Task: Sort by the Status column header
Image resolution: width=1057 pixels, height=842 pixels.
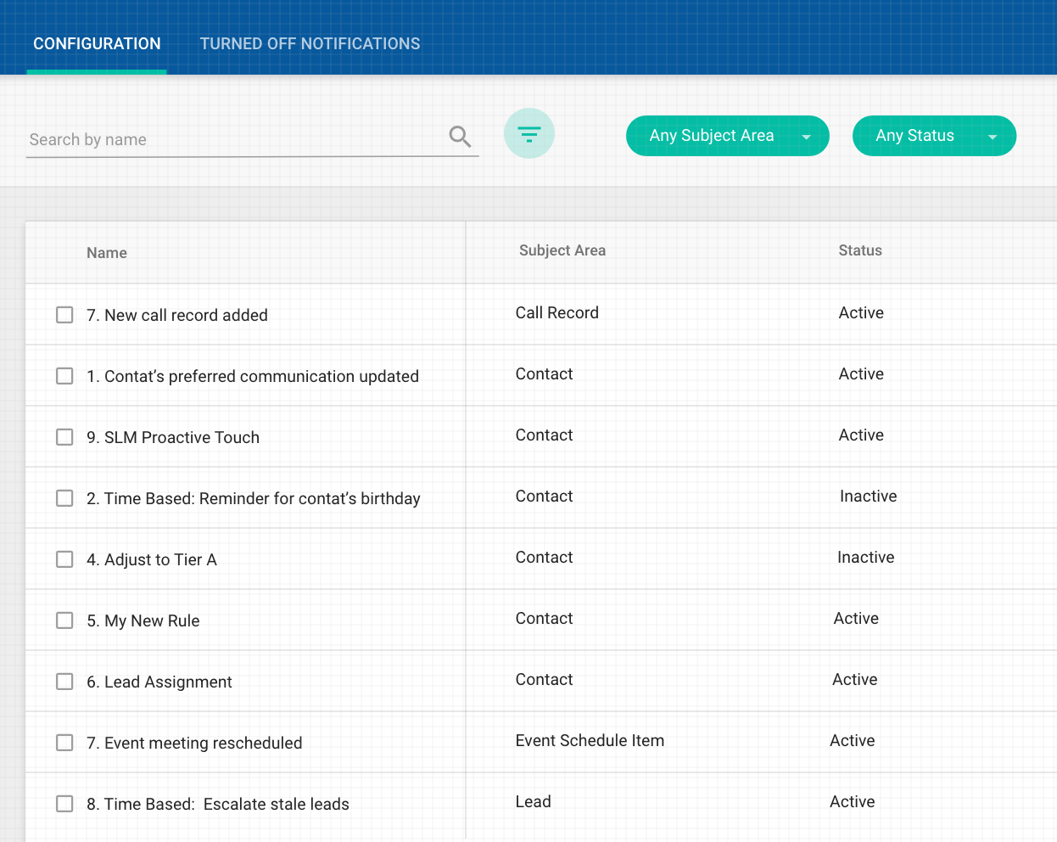Action: tap(860, 250)
